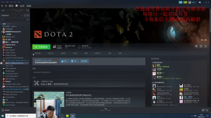Click the library search field
Screen dimensions: 211x118
(x=13, y=20)
